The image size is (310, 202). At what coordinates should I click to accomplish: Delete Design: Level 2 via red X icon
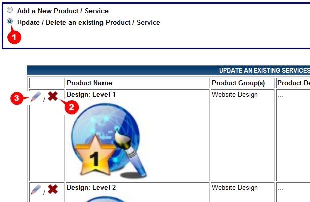pyautogui.click(x=53, y=189)
